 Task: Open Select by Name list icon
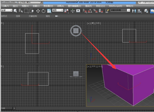pyautogui.click(x=21, y=11)
